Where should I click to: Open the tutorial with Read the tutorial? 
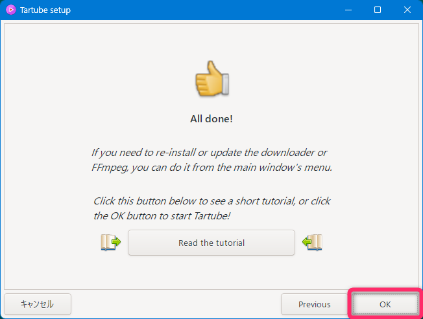point(211,243)
